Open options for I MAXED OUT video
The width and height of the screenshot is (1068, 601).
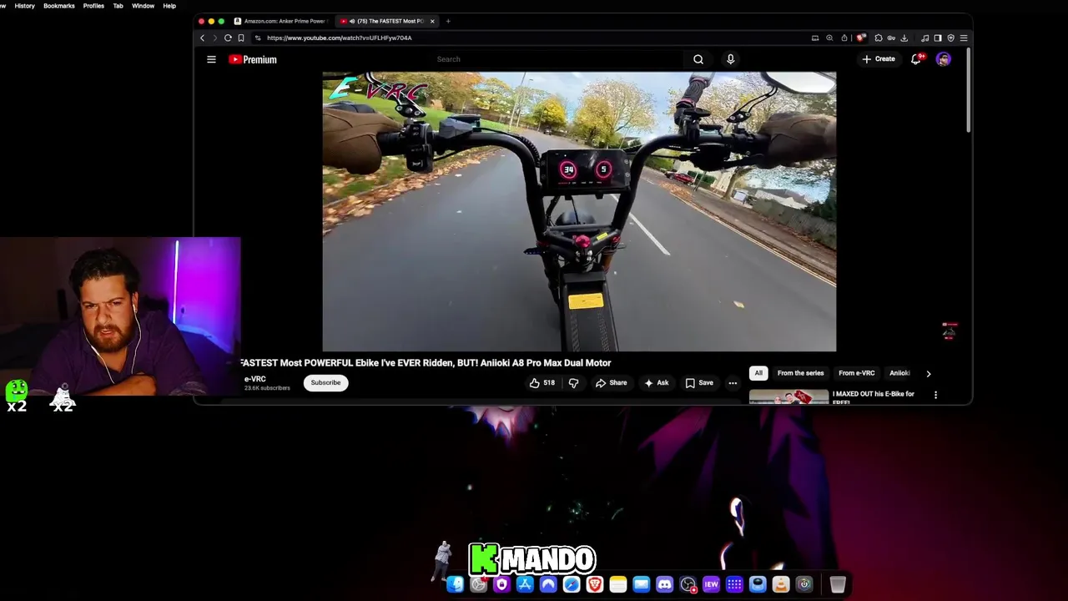click(x=935, y=395)
